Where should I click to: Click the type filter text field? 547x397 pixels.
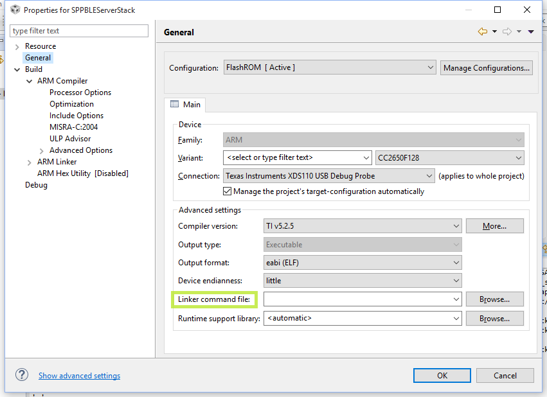(79, 31)
